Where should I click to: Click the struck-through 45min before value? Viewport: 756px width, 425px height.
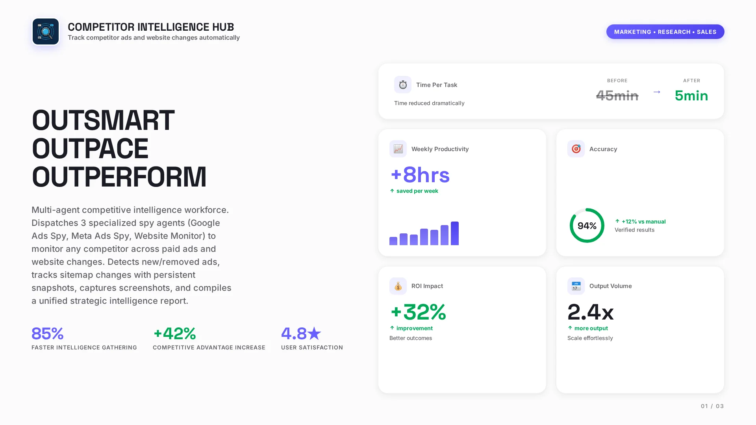click(617, 96)
